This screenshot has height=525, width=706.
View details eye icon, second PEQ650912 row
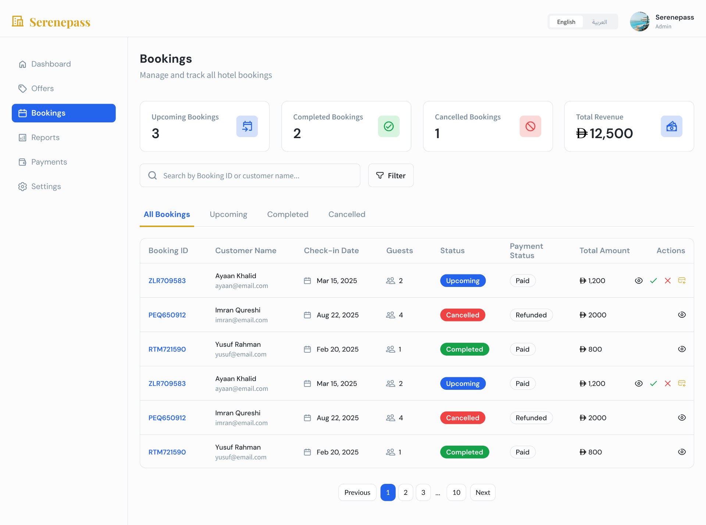click(x=682, y=418)
